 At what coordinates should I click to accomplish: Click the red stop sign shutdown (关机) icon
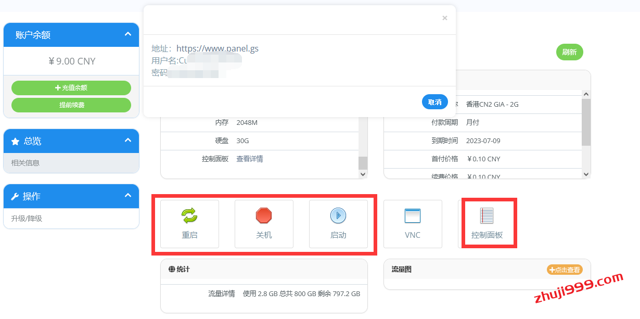(264, 215)
